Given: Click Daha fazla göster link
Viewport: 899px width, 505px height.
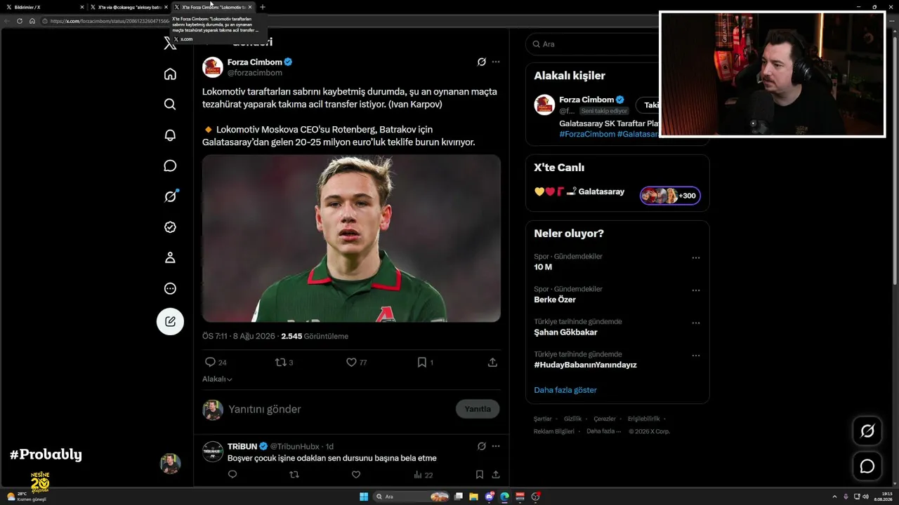Looking at the screenshot, I should [565, 390].
